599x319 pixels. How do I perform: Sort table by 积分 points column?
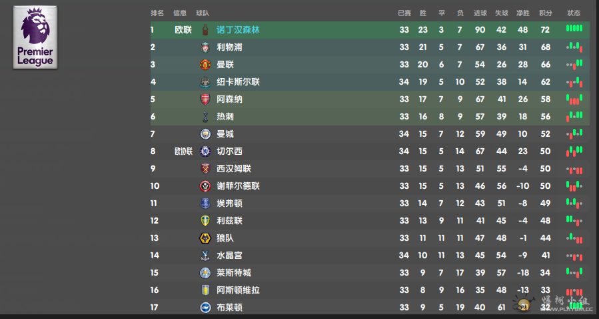546,13
